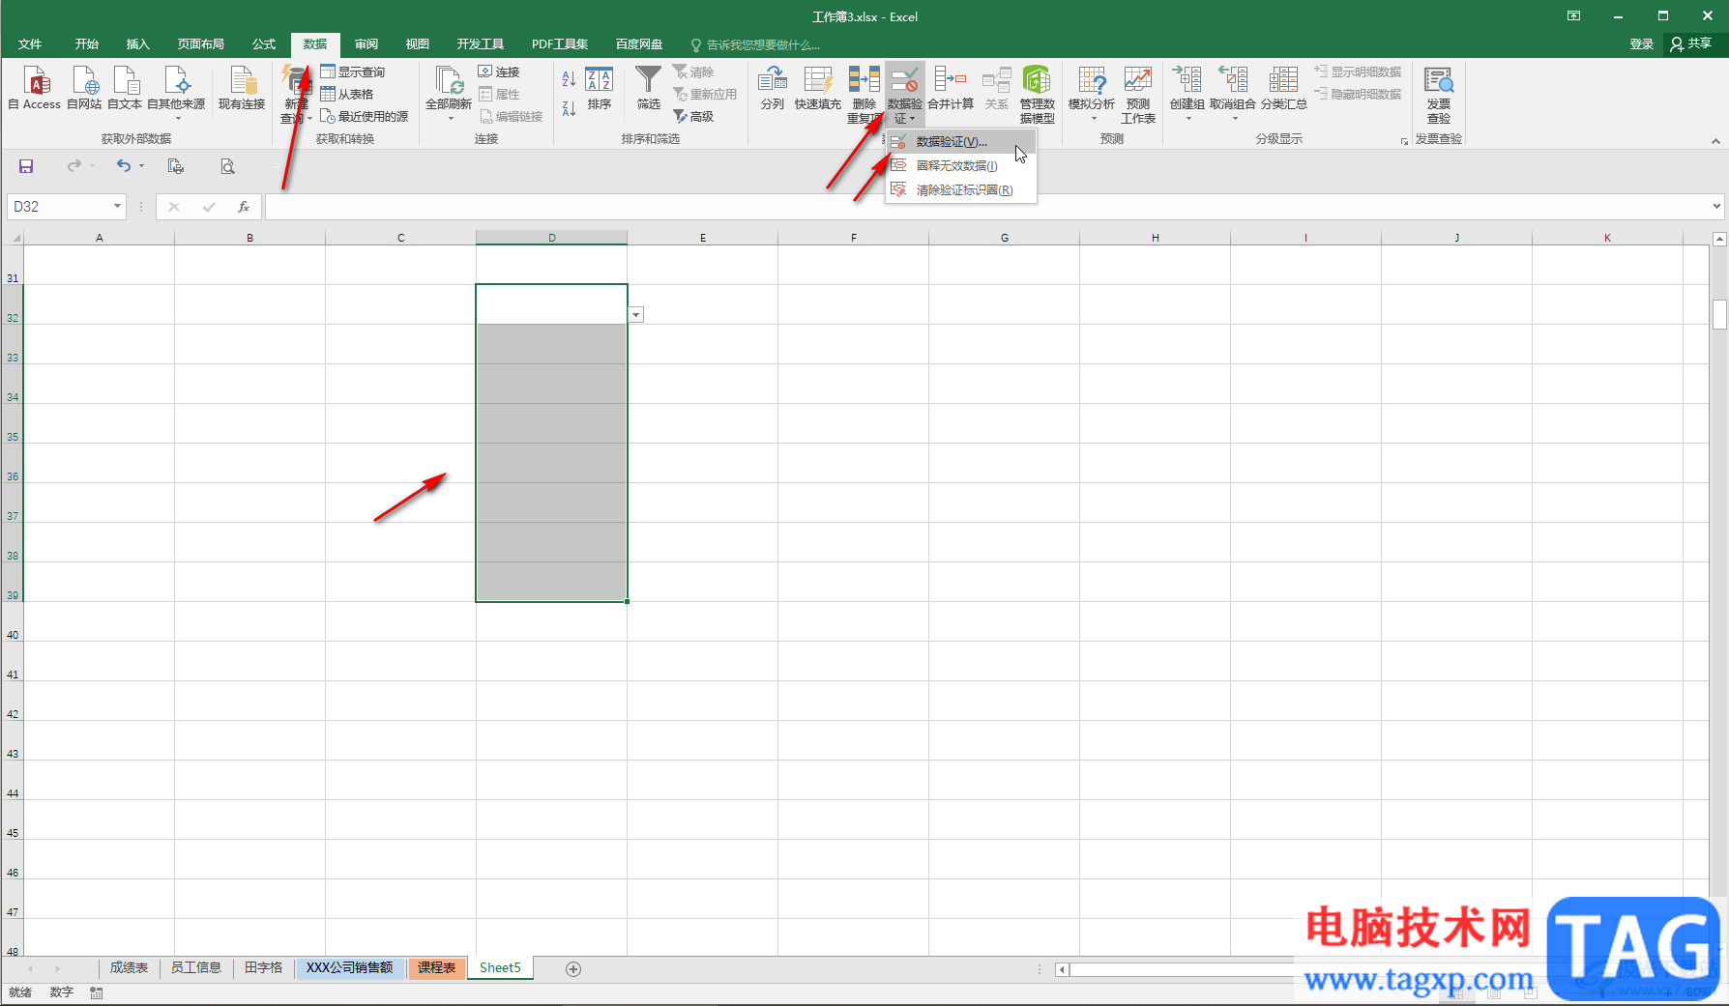This screenshot has width=1729, height=1006.
Task: Switch to Review (审阅) tab
Action: point(366,44)
